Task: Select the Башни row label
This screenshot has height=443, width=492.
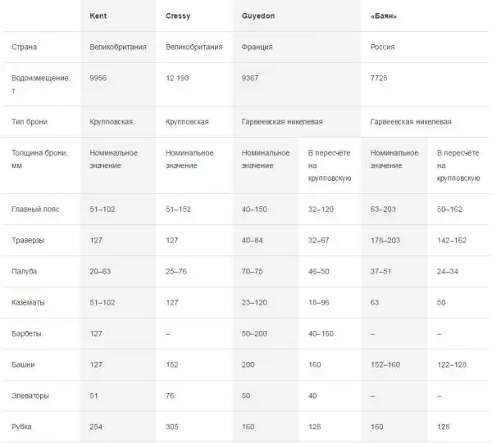Action: (25, 364)
